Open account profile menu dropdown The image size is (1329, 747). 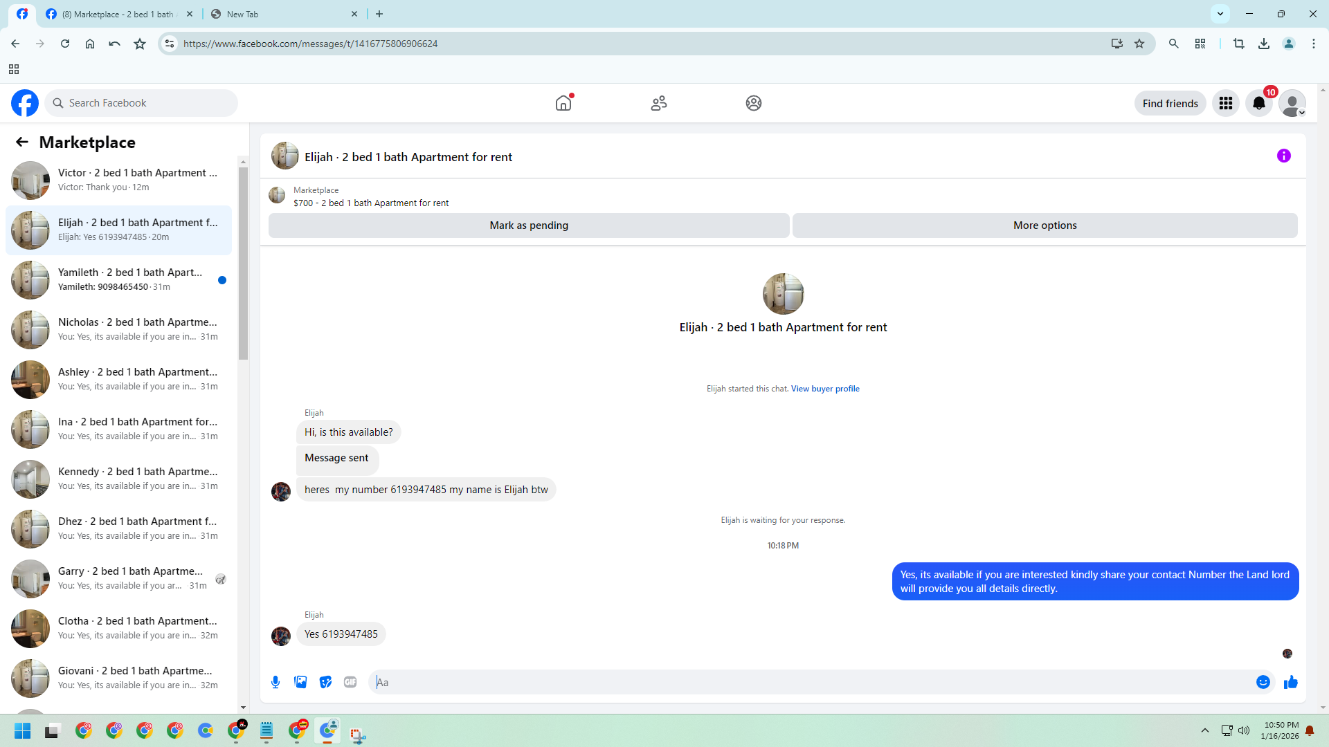click(x=1292, y=103)
